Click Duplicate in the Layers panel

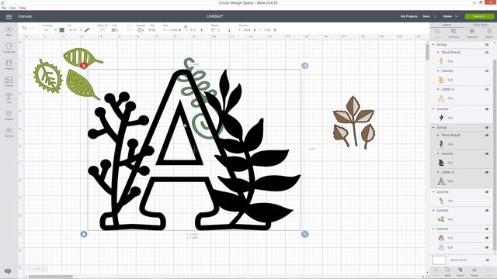point(472,33)
